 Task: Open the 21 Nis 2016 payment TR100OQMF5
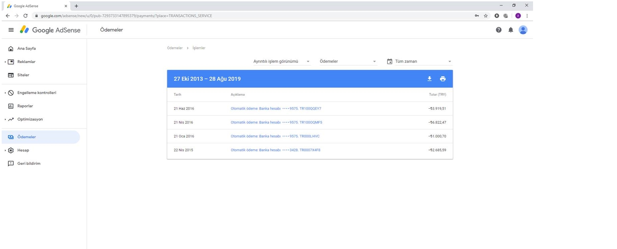pos(276,122)
